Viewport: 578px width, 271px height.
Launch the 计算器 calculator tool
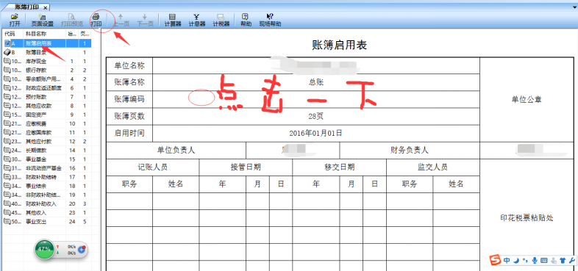coord(173,21)
